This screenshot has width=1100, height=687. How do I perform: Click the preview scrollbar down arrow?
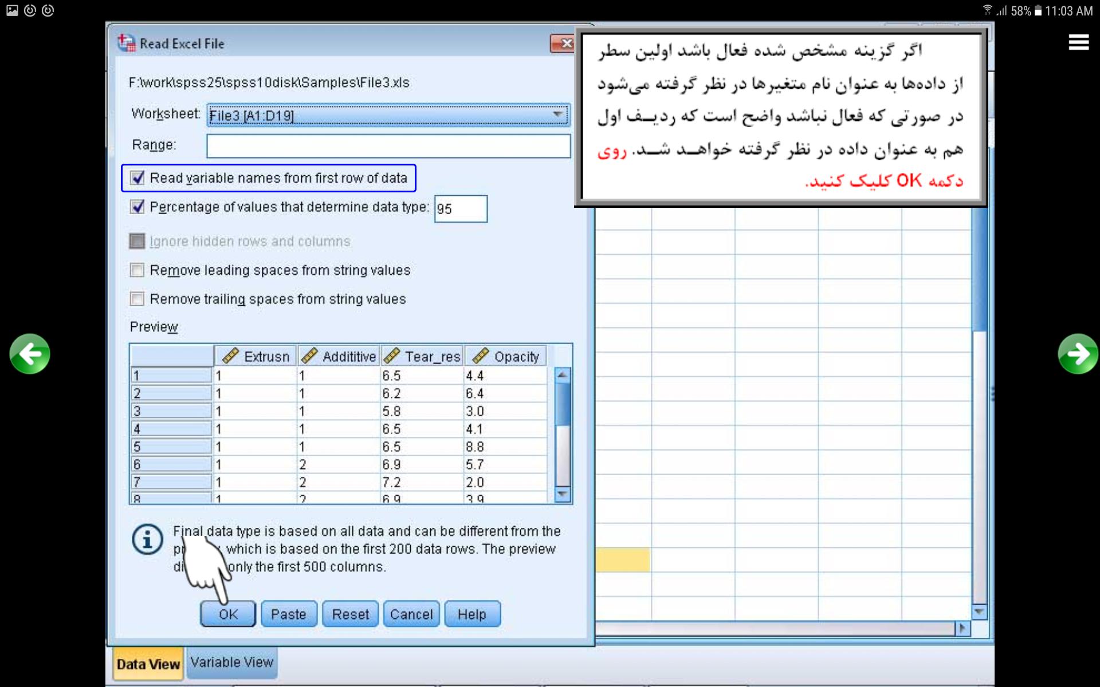coord(563,493)
